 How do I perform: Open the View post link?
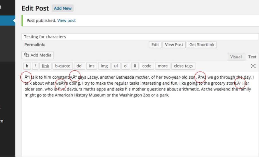66,21
